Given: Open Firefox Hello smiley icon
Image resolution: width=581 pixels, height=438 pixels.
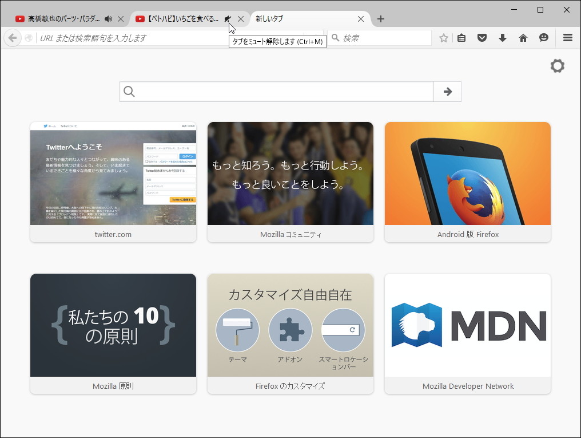Looking at the screenshot, I should [544, 38].
